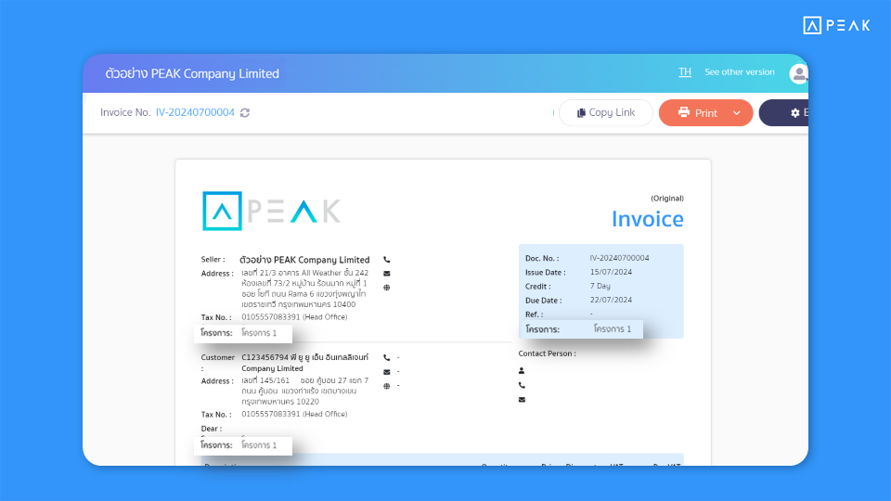This screenshot has width=891, height=501.
Task: Click project field under customer section
Action: click(x=243, y=445)
